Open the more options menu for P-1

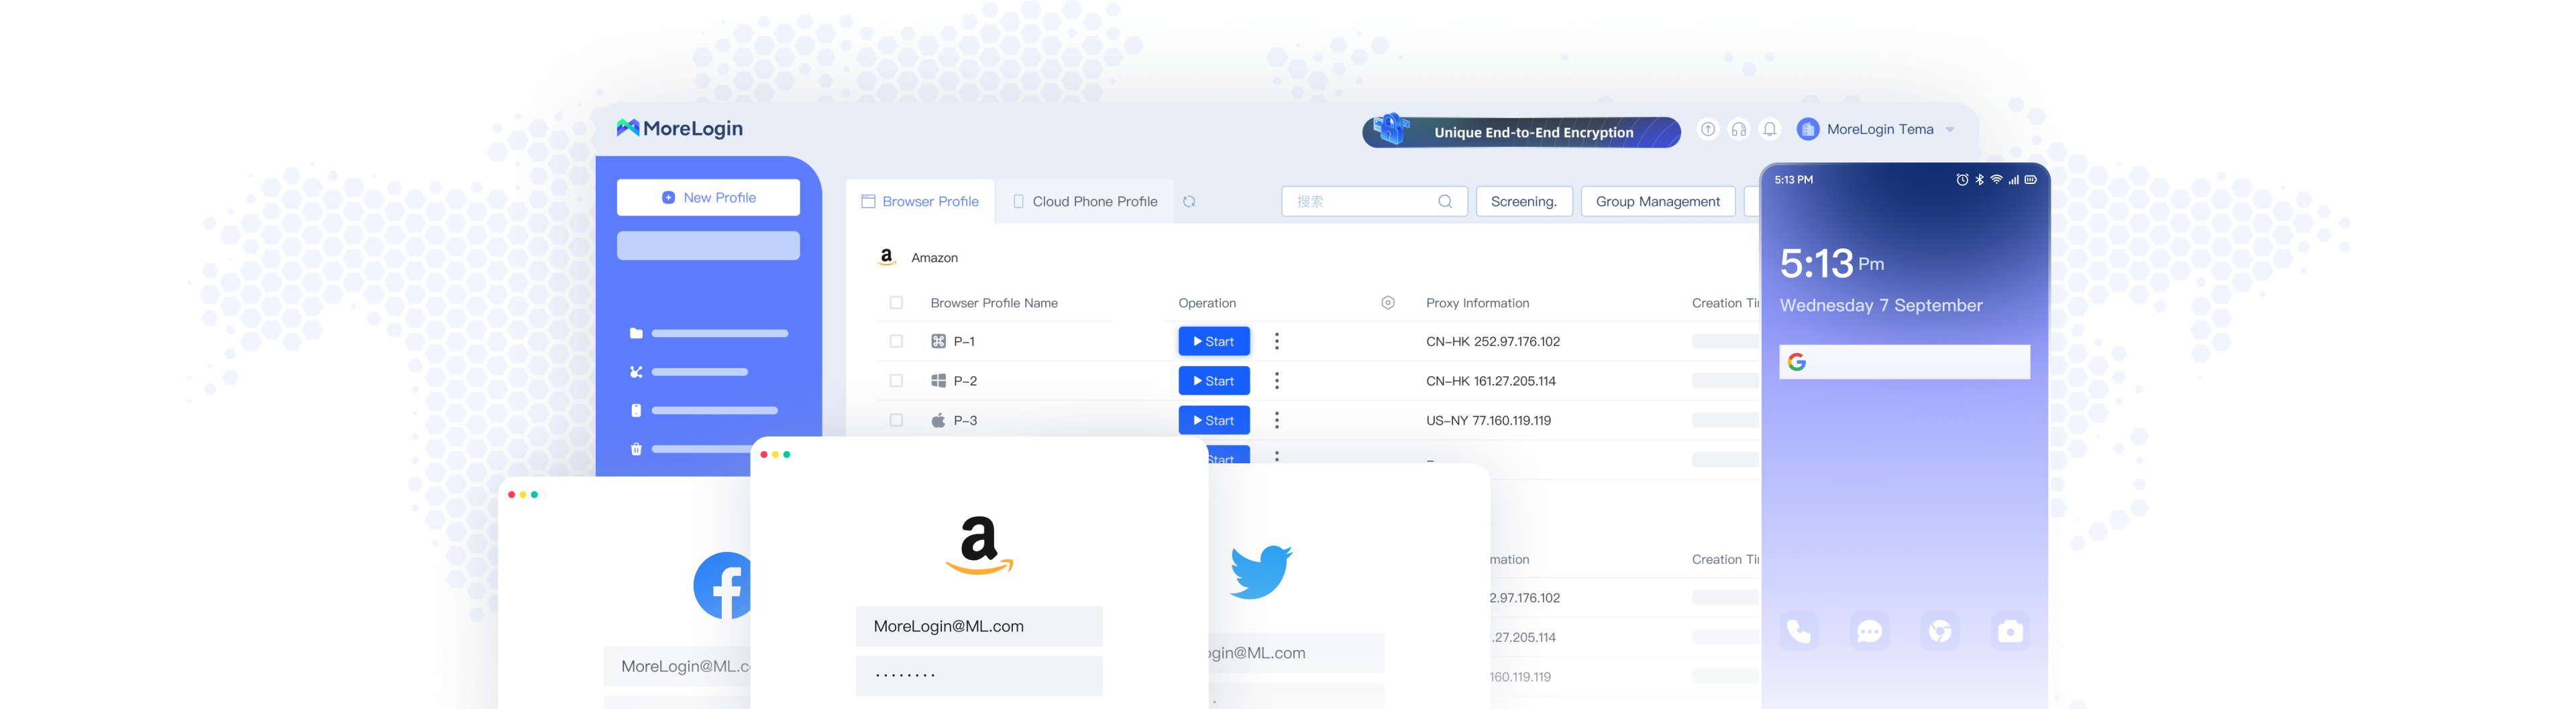point(1276,342)
